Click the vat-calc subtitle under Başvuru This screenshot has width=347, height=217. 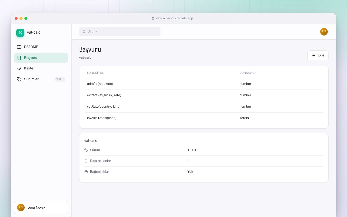85,58
